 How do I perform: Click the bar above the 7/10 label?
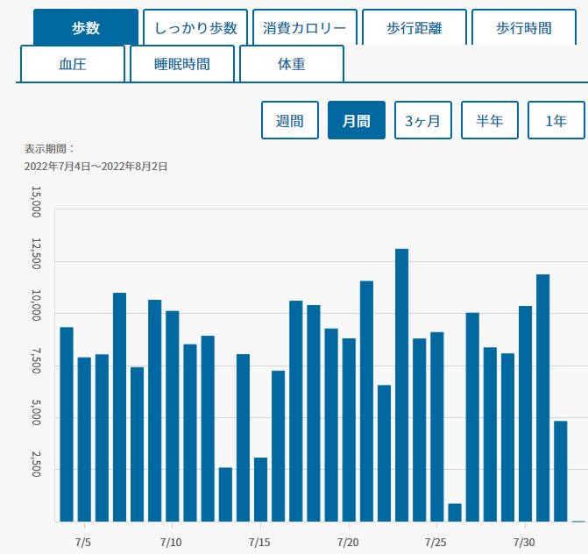[x=173, y=416]
